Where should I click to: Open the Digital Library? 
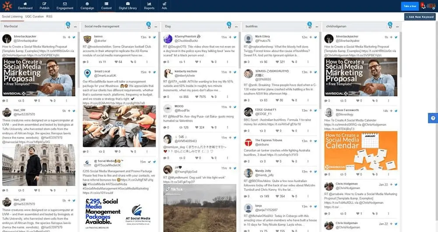coord(127,6)
